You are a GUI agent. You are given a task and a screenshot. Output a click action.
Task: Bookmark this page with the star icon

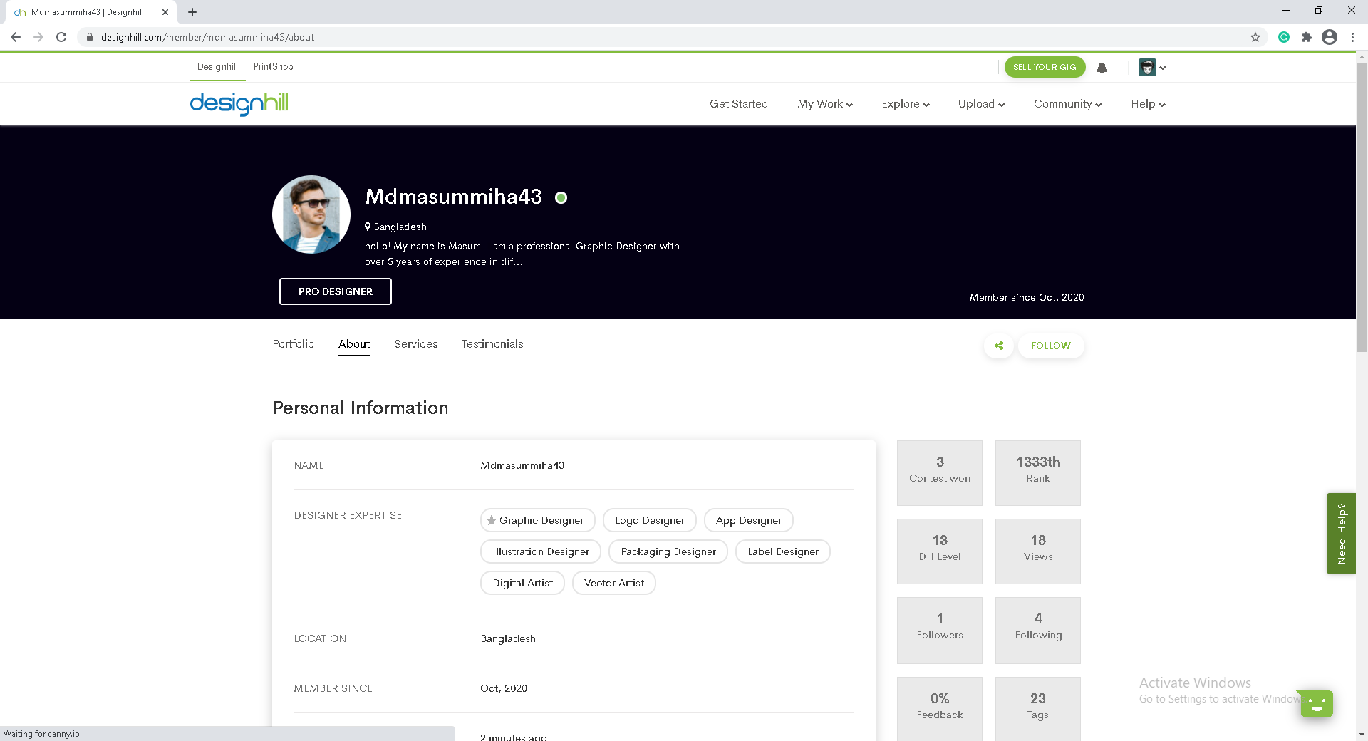(x=1255, y=37)
